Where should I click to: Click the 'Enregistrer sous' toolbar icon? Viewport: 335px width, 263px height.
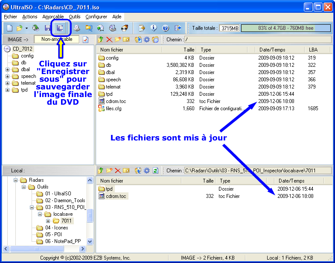tap(60, 28)
